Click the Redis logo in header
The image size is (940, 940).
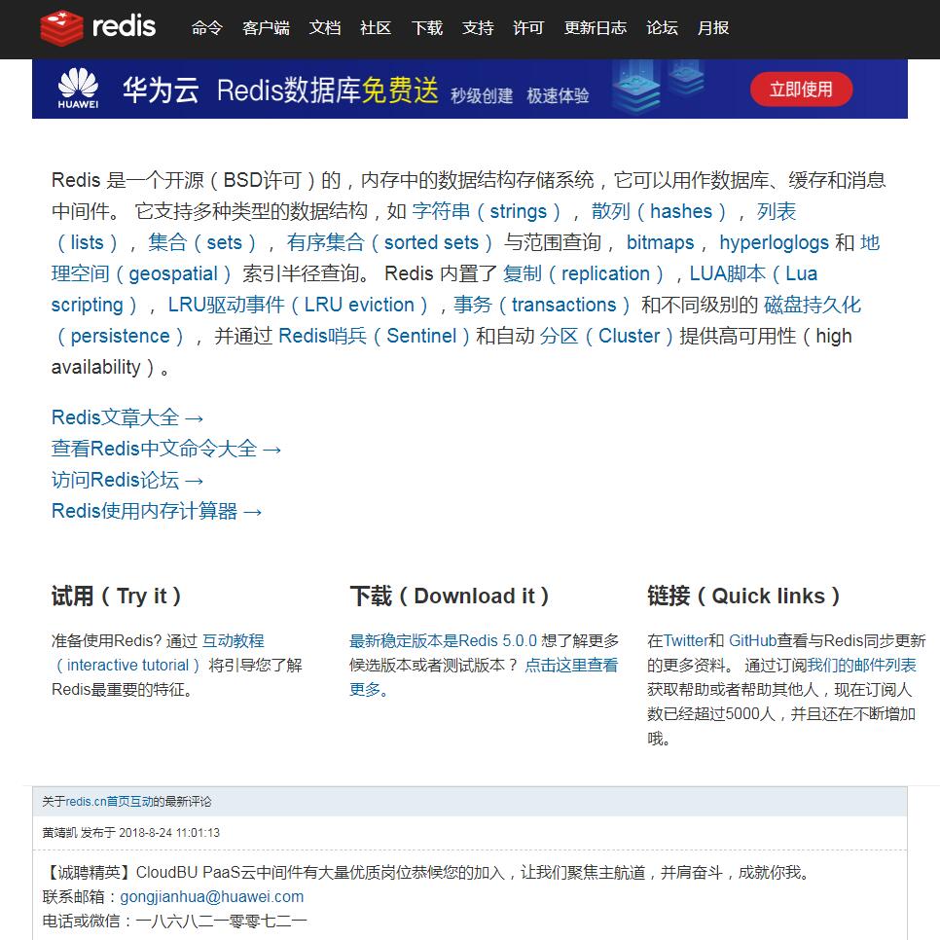tap(97, 27)
